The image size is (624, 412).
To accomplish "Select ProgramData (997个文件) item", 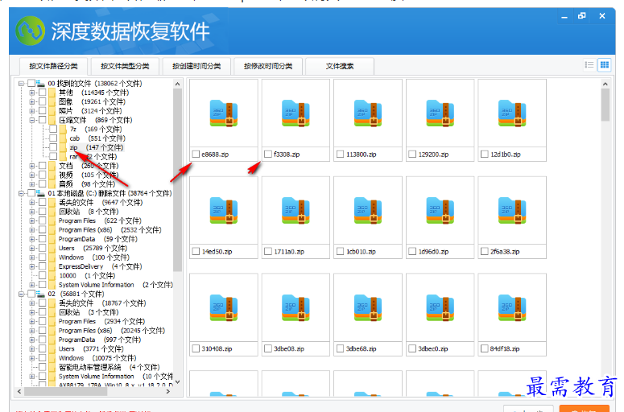I will (x=100, y=340).
